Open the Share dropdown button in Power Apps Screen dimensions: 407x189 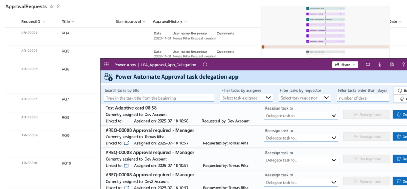345,65
